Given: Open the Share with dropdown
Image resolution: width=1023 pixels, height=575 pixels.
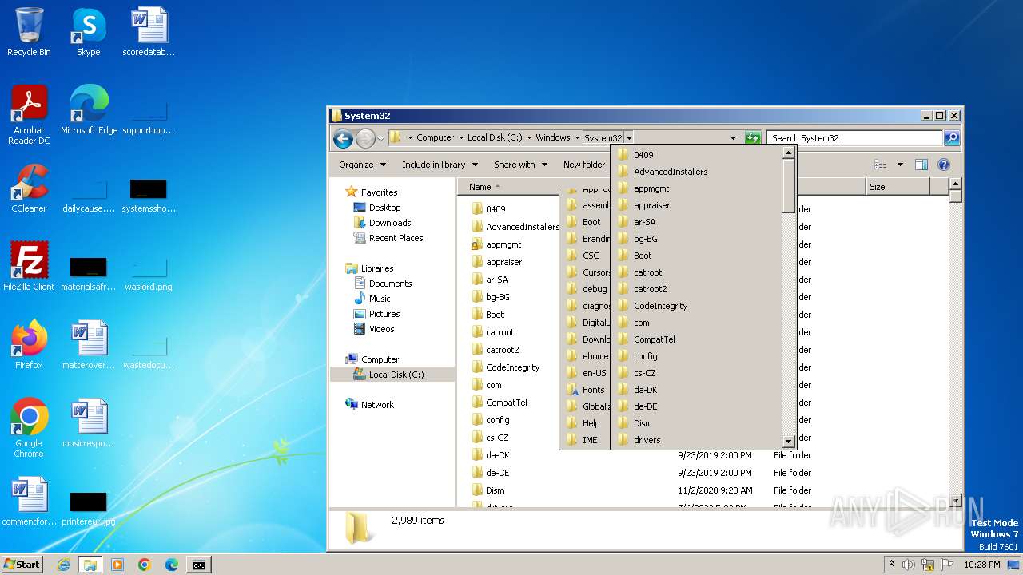Looking at the screenshot, I should click(x=520, y=165).
